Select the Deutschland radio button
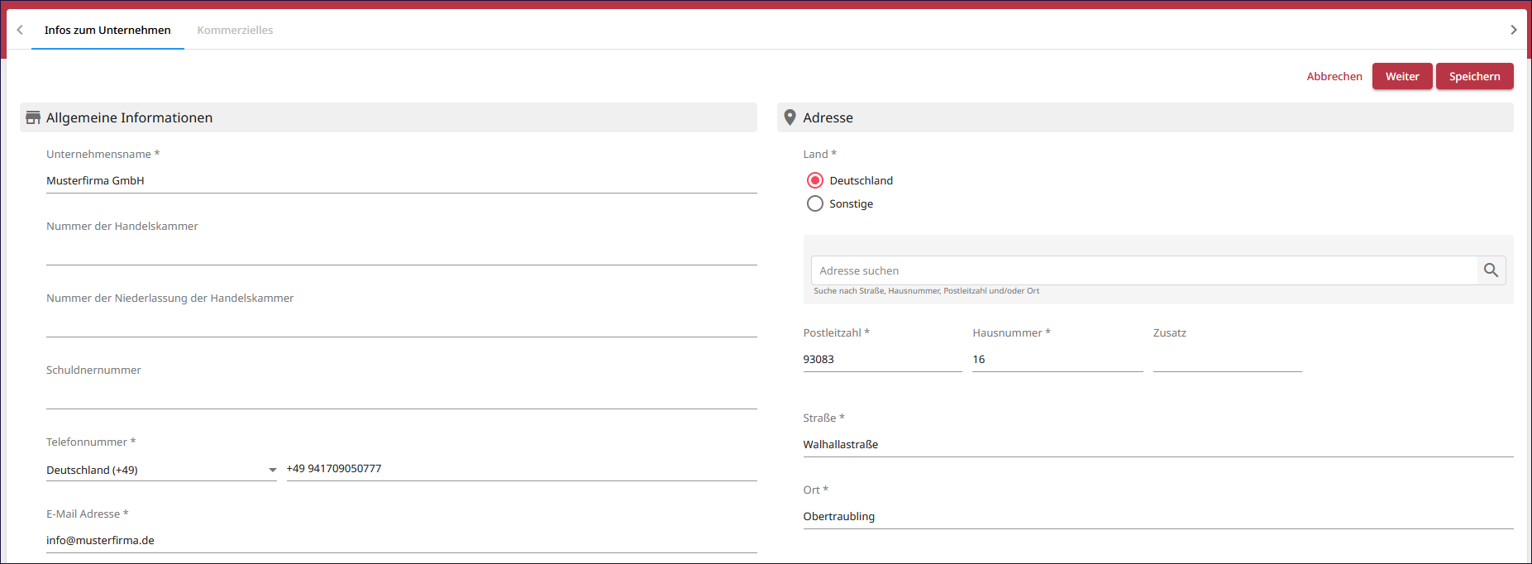 pos(815,180)
